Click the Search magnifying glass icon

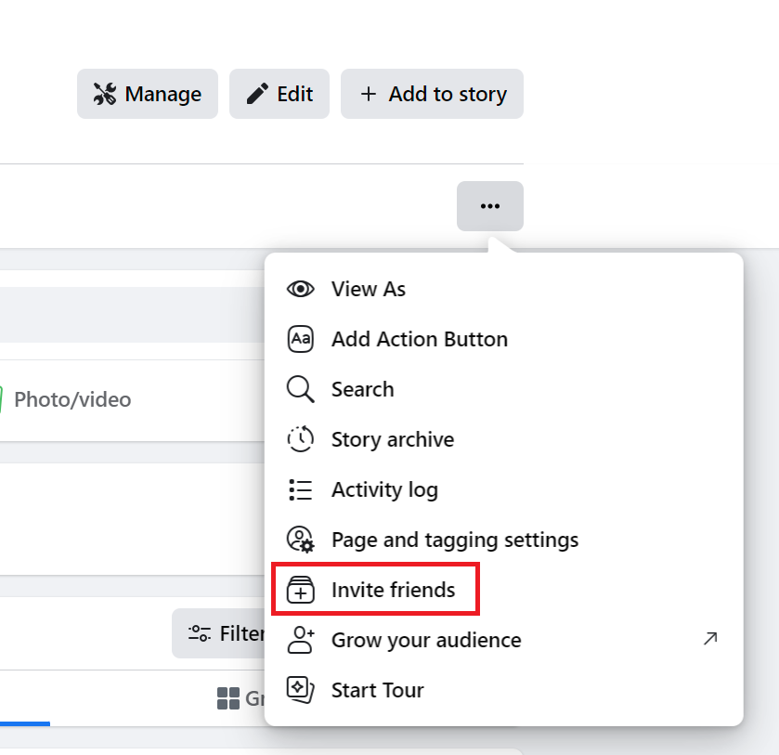point(301,389)
